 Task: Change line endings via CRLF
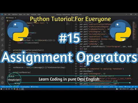pyautogui.click(x=116, y=87)
